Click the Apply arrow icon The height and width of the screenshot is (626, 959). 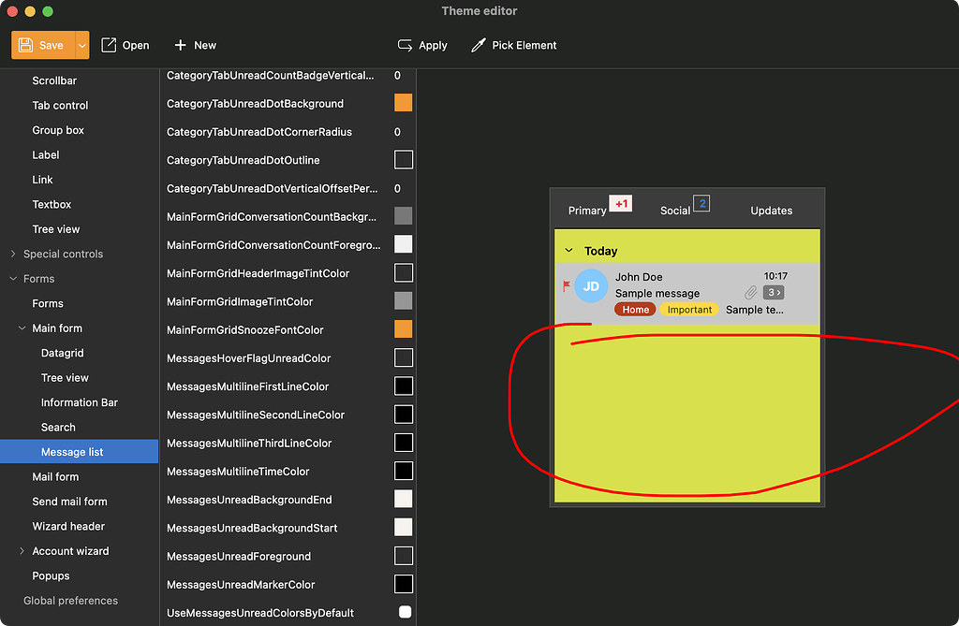pos(406,44)
